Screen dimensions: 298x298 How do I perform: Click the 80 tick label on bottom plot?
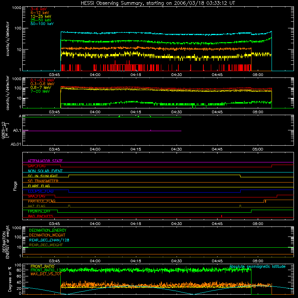pyautogui.click(x=19, y=270)
